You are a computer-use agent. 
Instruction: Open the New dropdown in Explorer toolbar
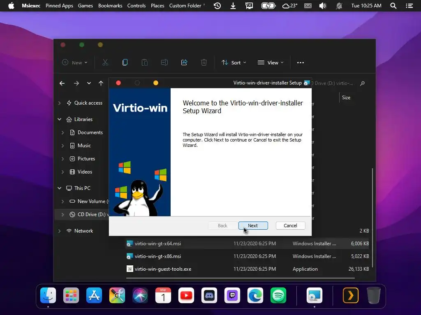(75, 62)
